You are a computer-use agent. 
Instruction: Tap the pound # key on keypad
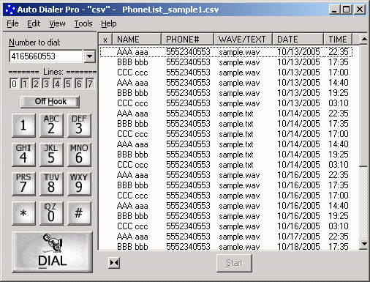click(79, 213)
